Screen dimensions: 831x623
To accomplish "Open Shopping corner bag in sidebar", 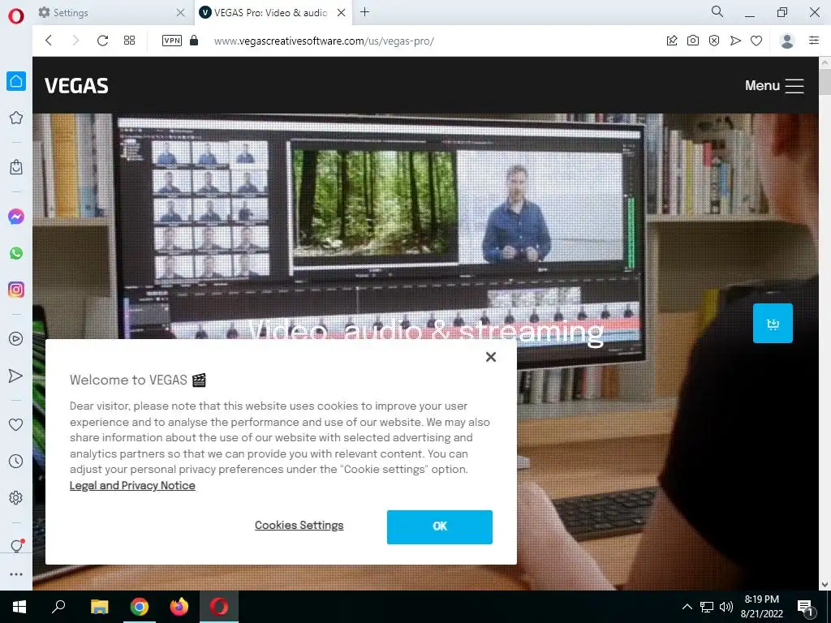I will 16,167.
